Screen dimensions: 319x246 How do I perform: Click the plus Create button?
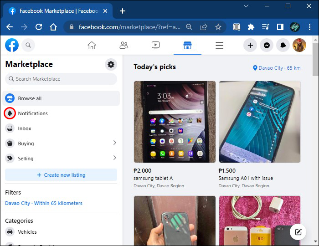point(250,45)
